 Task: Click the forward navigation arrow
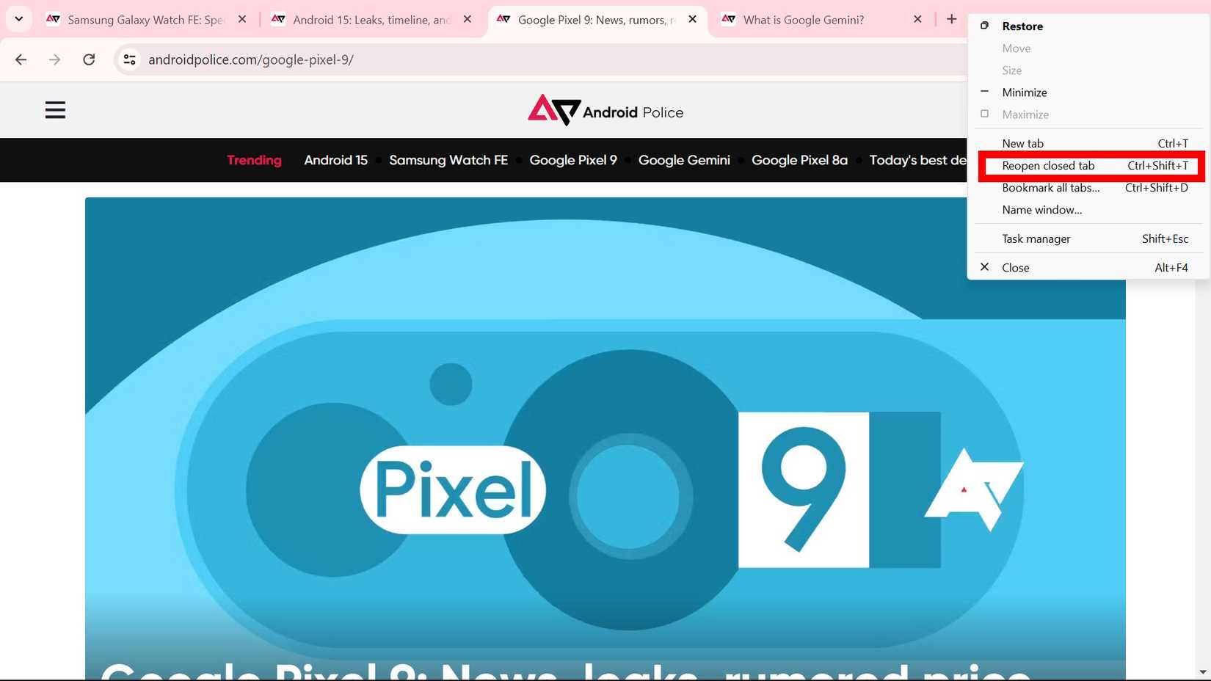[x=54, y=59]
